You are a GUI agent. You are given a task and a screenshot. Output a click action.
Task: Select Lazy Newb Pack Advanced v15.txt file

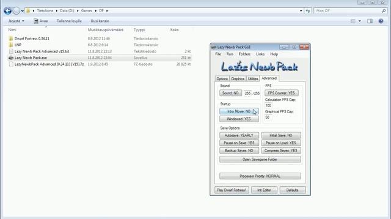tap(100, 51)
